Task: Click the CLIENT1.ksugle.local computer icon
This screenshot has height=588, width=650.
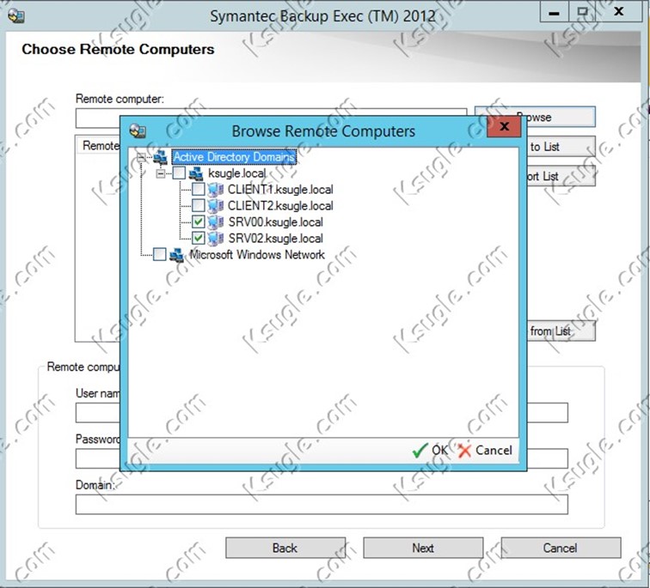Action: 216,190
